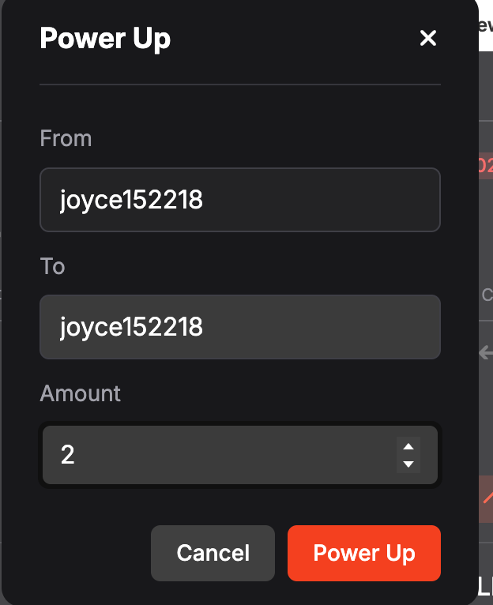Screen dimensions: 493x605
Task: Decrease the Amount using the down arrow
Action: (x=408, y=464)
